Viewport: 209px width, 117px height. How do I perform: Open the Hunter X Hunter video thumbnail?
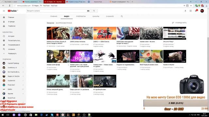tap(175, 56)
